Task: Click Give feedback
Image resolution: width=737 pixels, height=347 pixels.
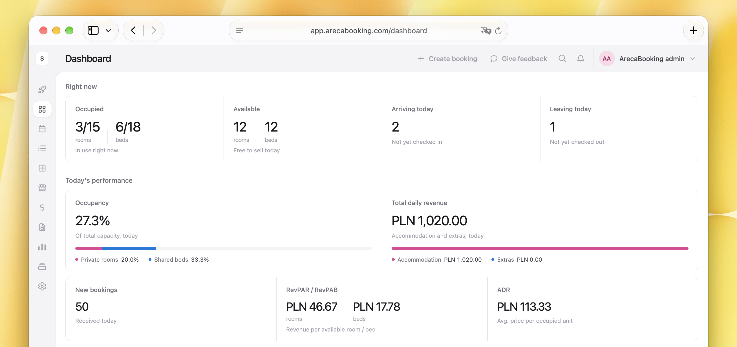Action: pyautogui.click(x=518, y=59)
